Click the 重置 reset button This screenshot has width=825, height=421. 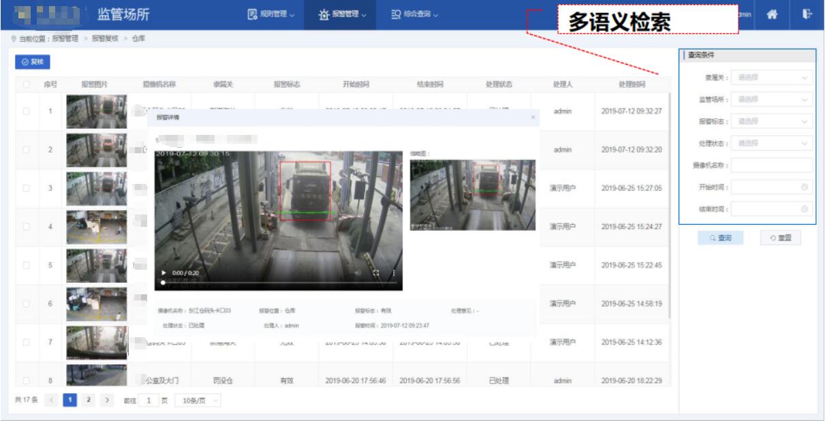780,238
